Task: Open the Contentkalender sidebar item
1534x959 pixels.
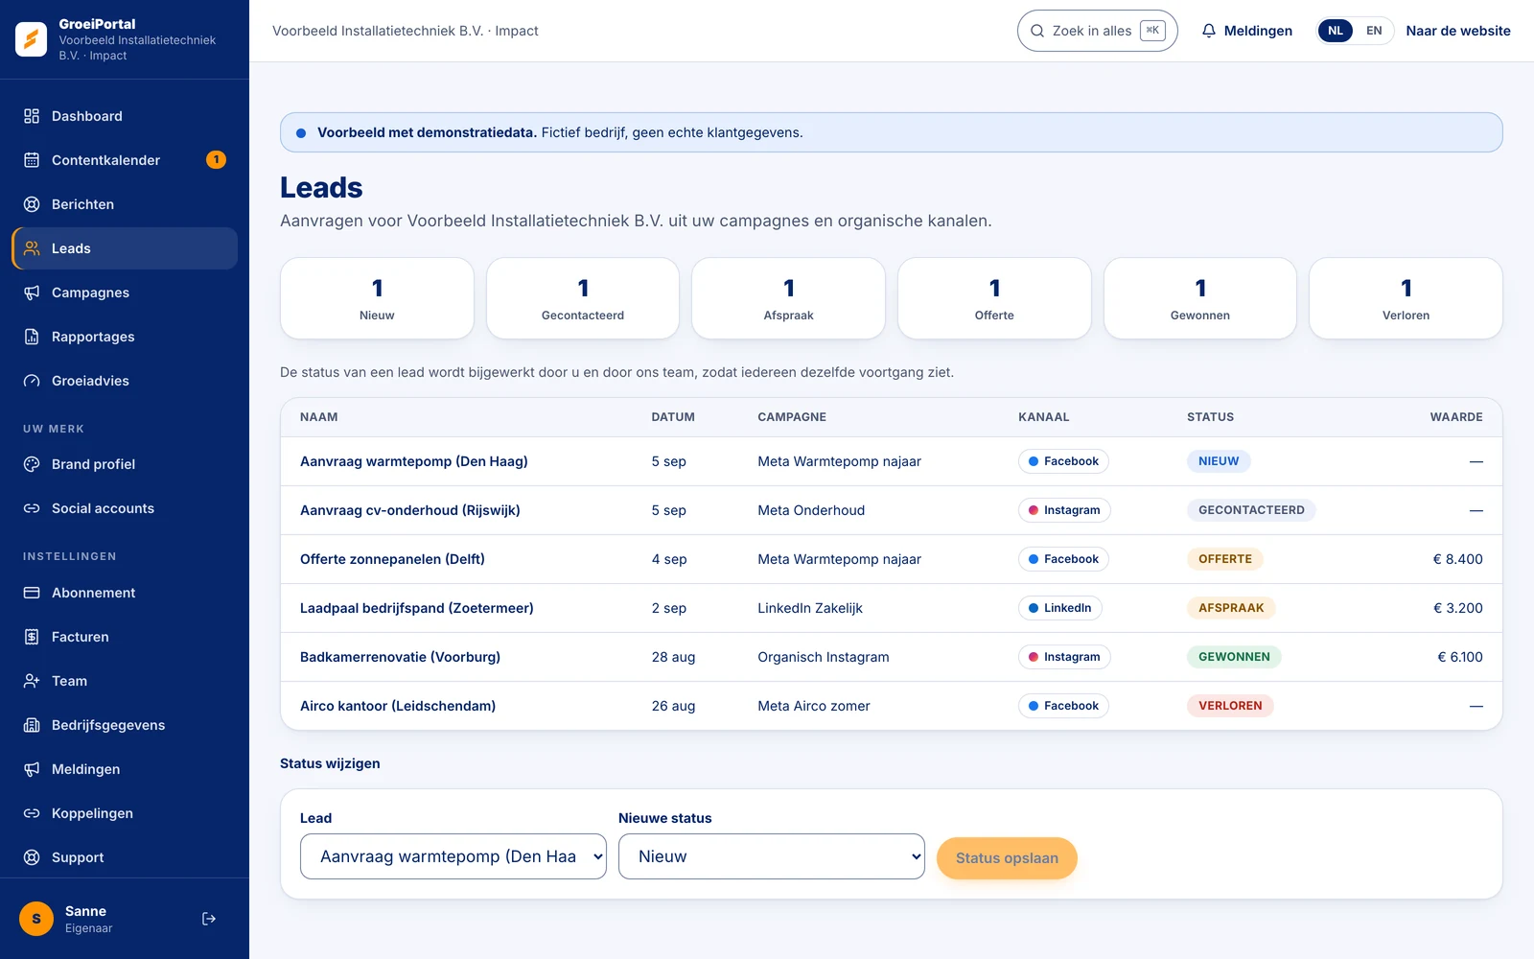Action: (x=125, y=160)
